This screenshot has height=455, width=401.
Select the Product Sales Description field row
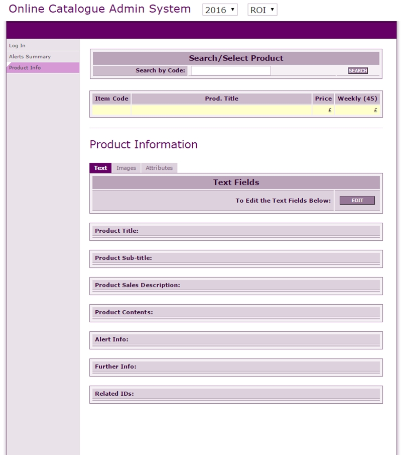tap(236, 286)
